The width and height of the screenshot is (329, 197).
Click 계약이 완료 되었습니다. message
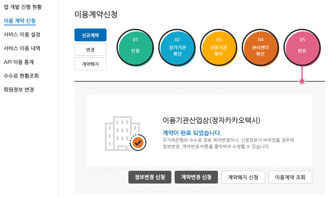coord(192,133)
